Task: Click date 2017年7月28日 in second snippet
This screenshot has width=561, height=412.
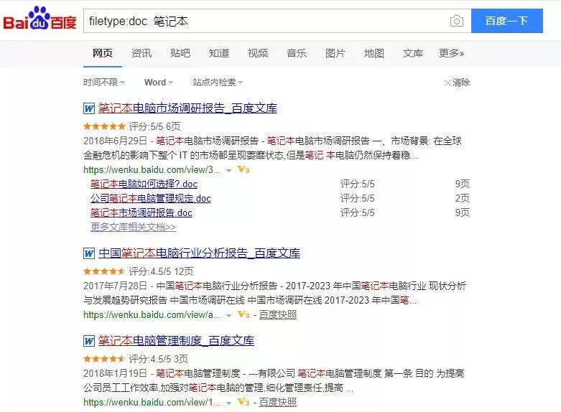Action: 115,286
